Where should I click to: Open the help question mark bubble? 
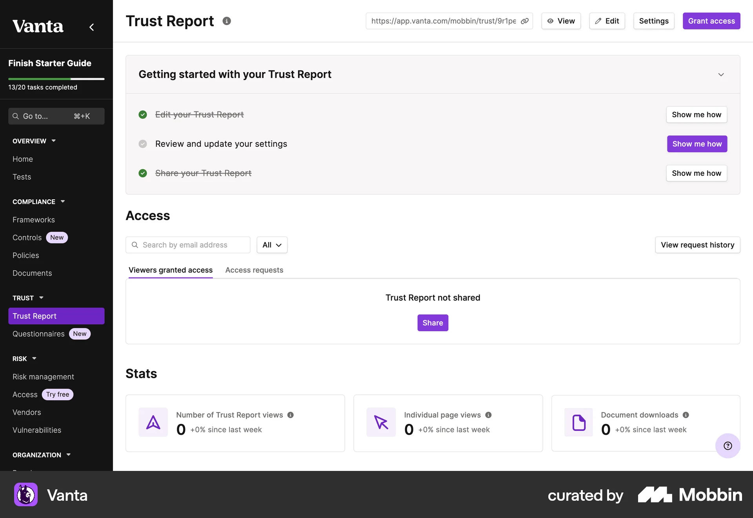tap(728, 445)
